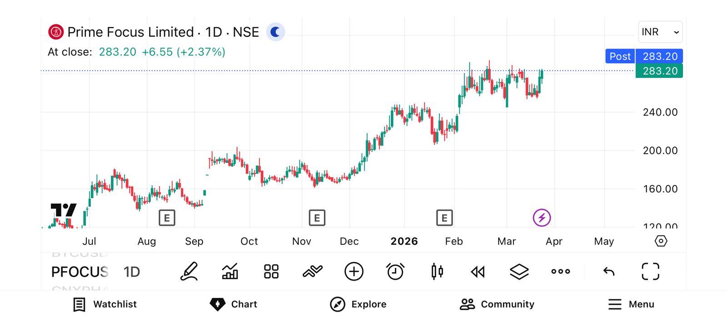
Task: Open the layout grid icon
Action: [x=271, y=272]
